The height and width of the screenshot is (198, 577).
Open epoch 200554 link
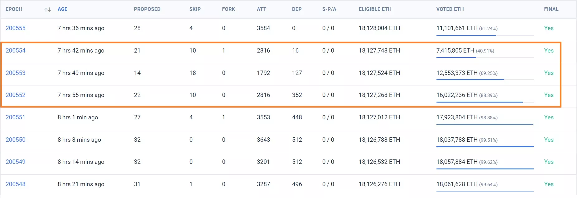16,51
